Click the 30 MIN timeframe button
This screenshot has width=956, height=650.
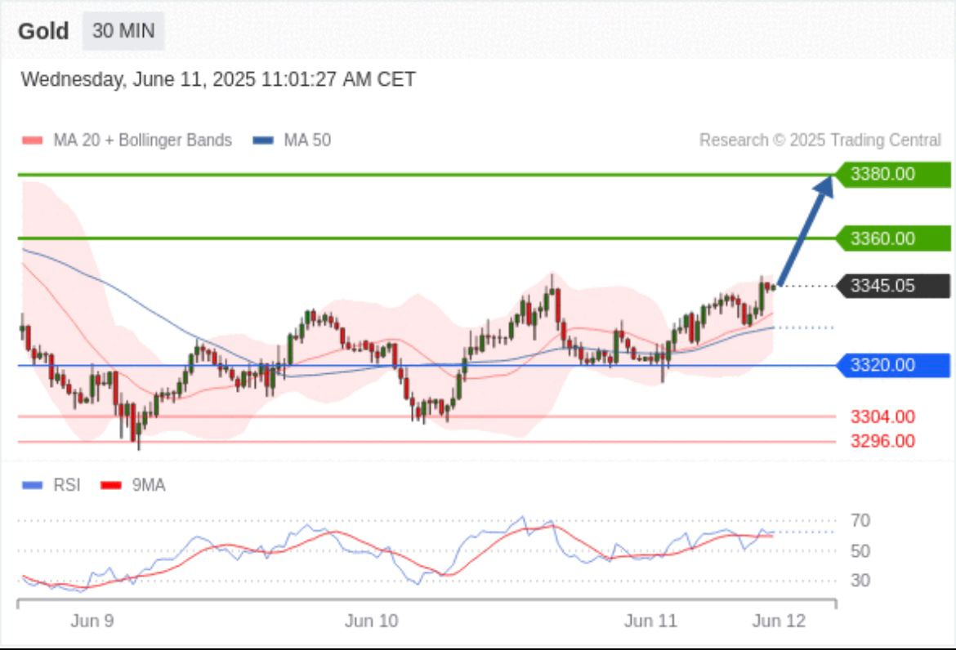(123, 32)
